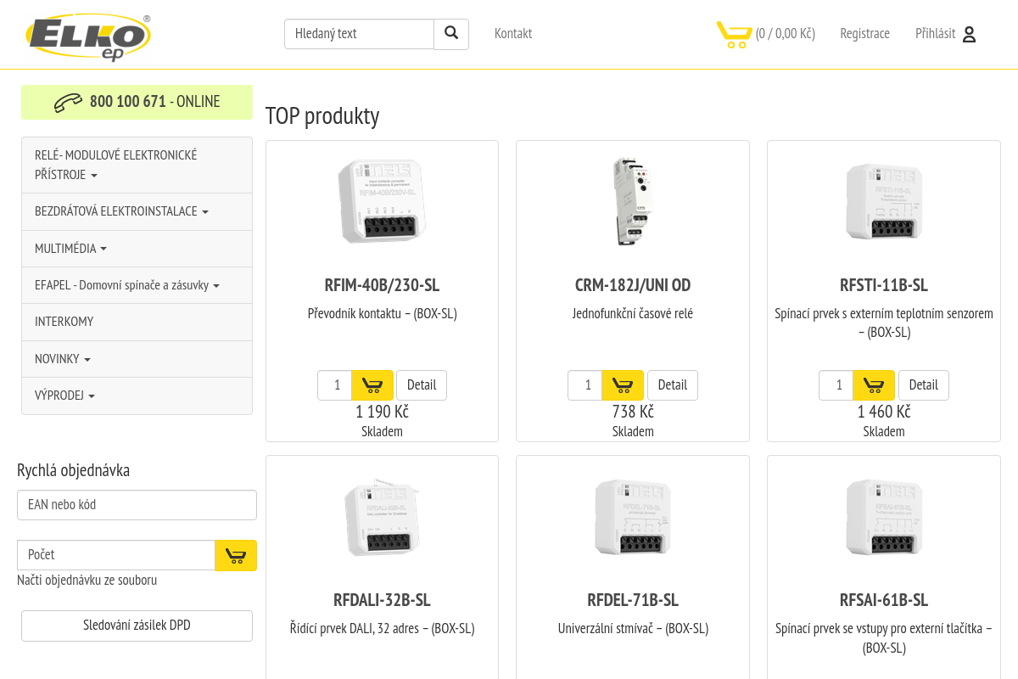Click Sledování zásilek DPD button
This screenshot has width=1018, height=679.
pyautogui.click(x=137, y=626)
